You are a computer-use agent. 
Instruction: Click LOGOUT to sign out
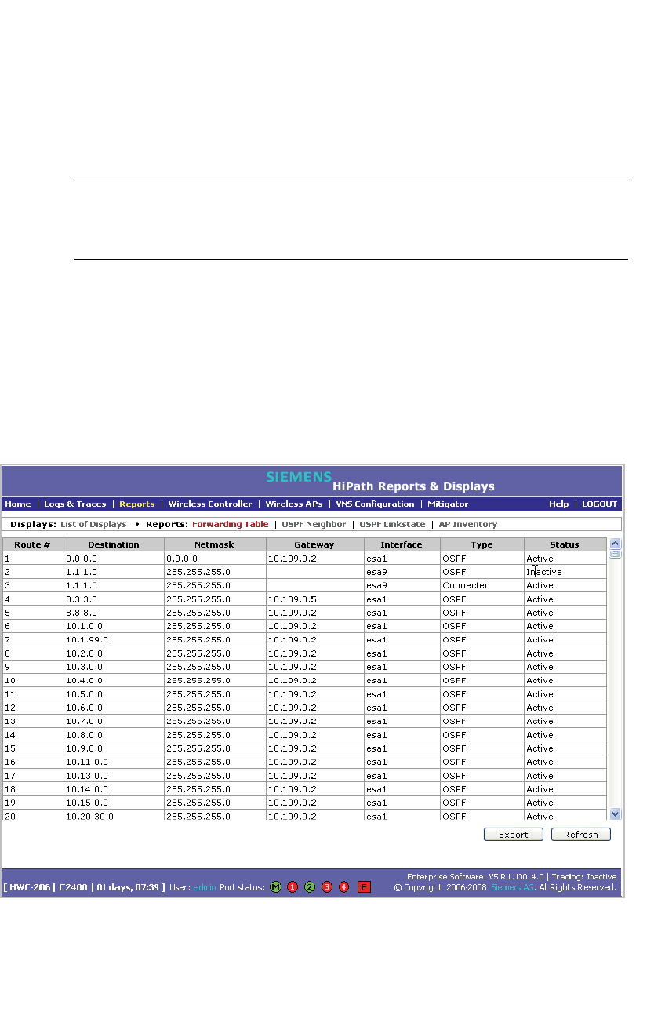tap(600, 504)
